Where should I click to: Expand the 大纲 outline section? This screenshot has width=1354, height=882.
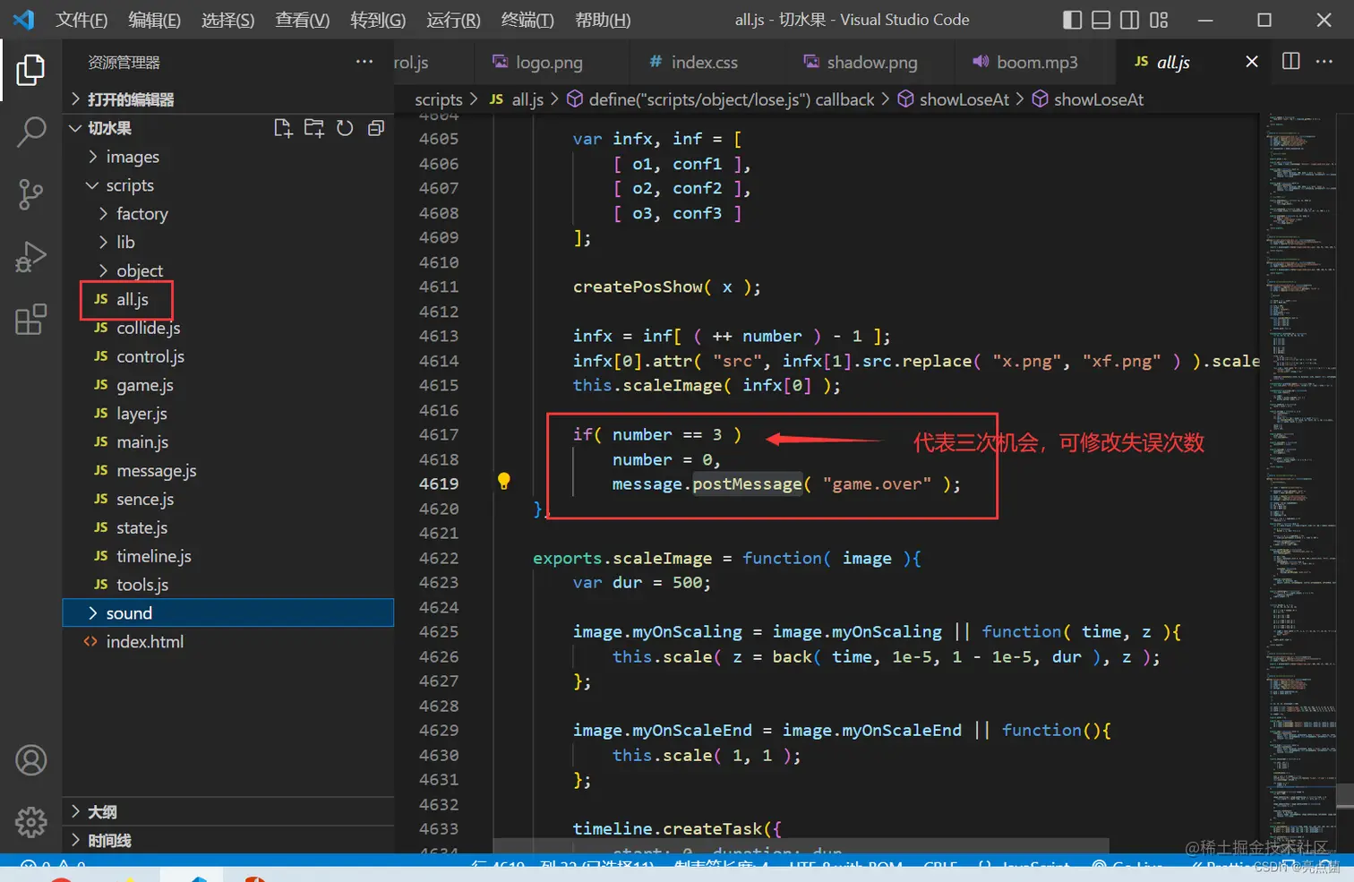click(x=228, y=812)
